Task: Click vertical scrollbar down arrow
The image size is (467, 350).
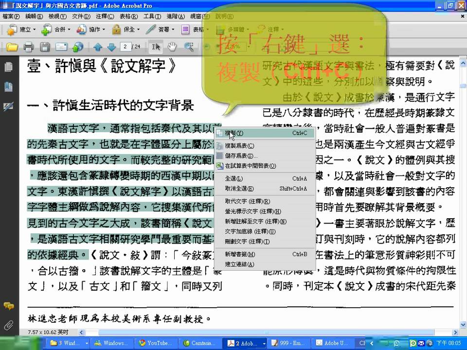Action: coord(463,325)
